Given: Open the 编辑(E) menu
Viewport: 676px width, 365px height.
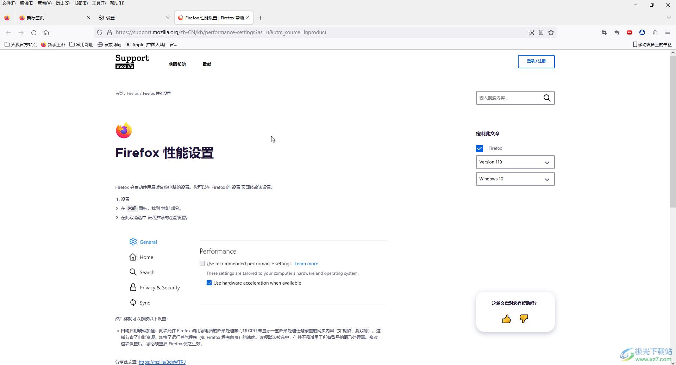Looking at the screenshot, I should point(26,3).
